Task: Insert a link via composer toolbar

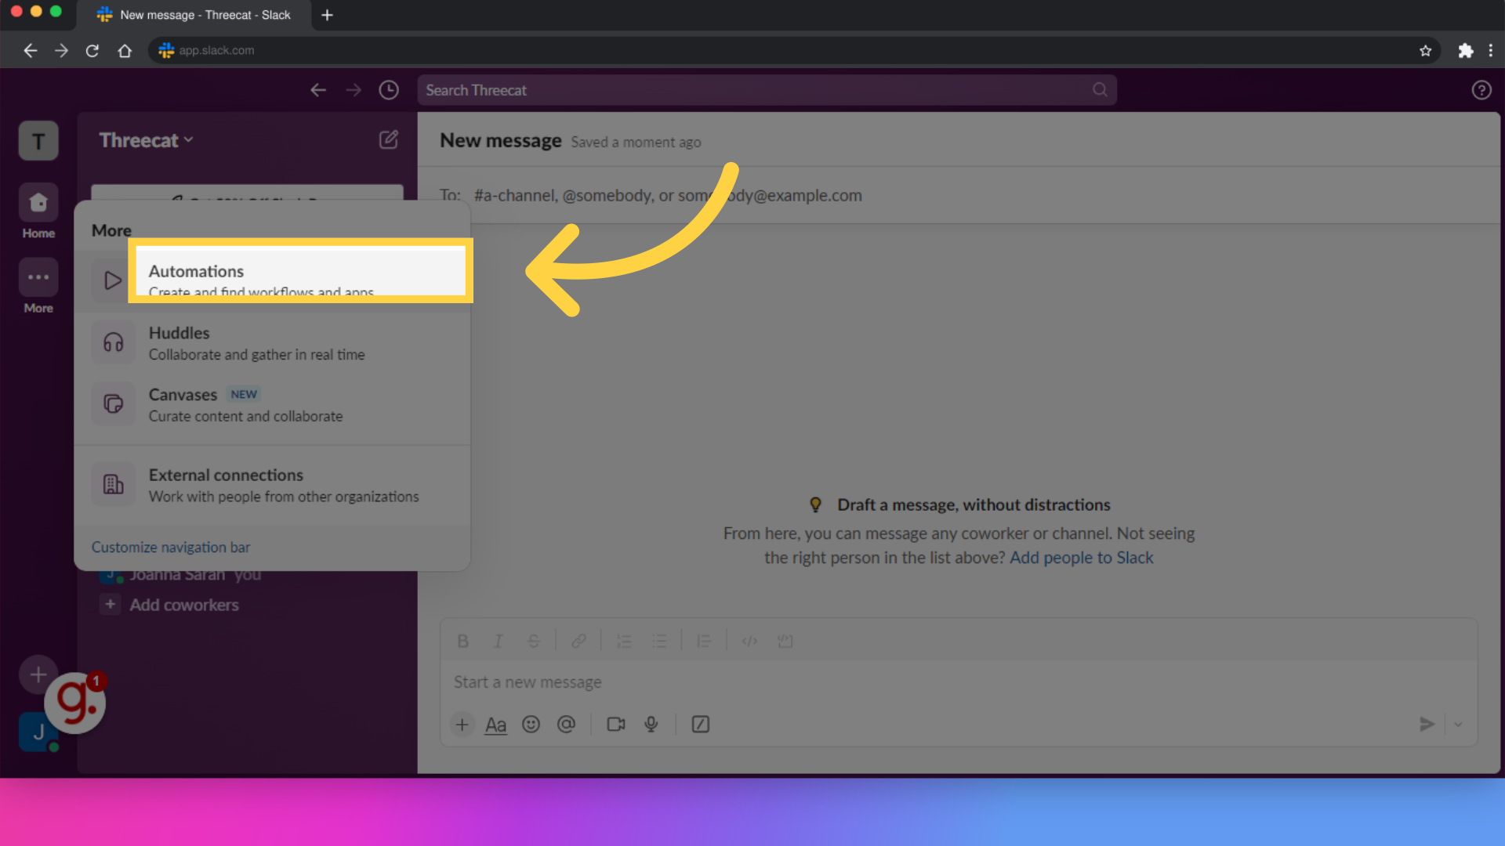Action: [578, 642]
